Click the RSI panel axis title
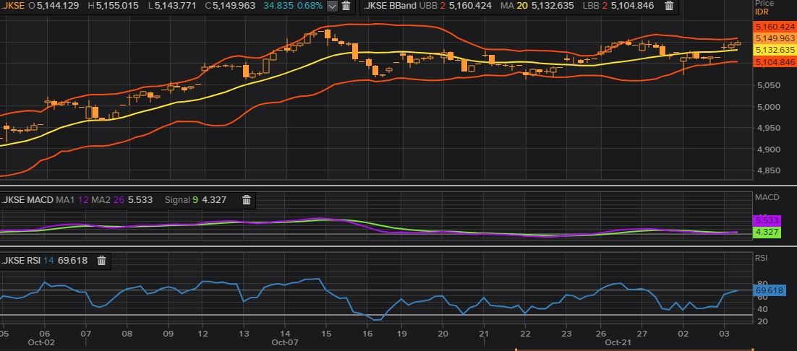The image size is (797, 351). (762, 258)
